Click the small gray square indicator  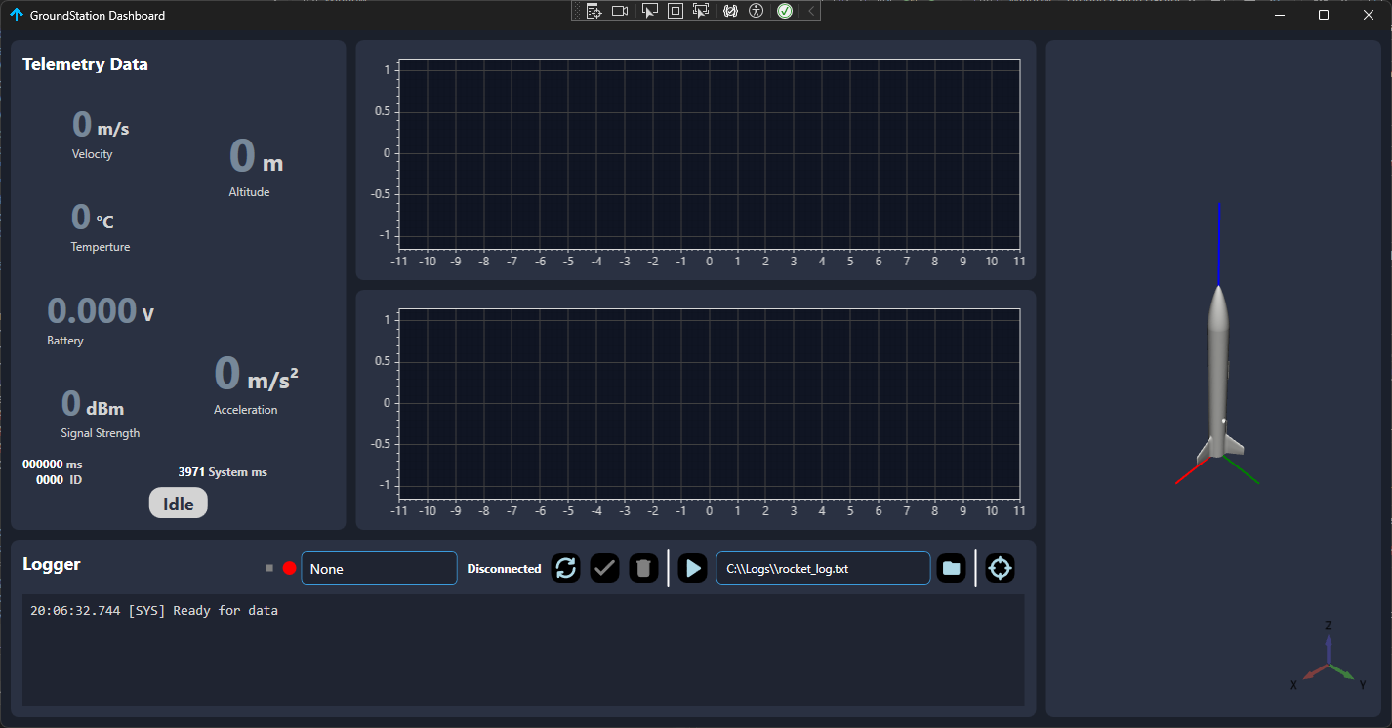pyautogui.click(x=269, y=567)
